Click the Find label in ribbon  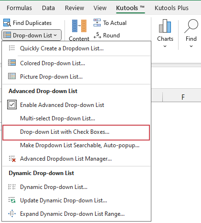(x=191, y=39)
